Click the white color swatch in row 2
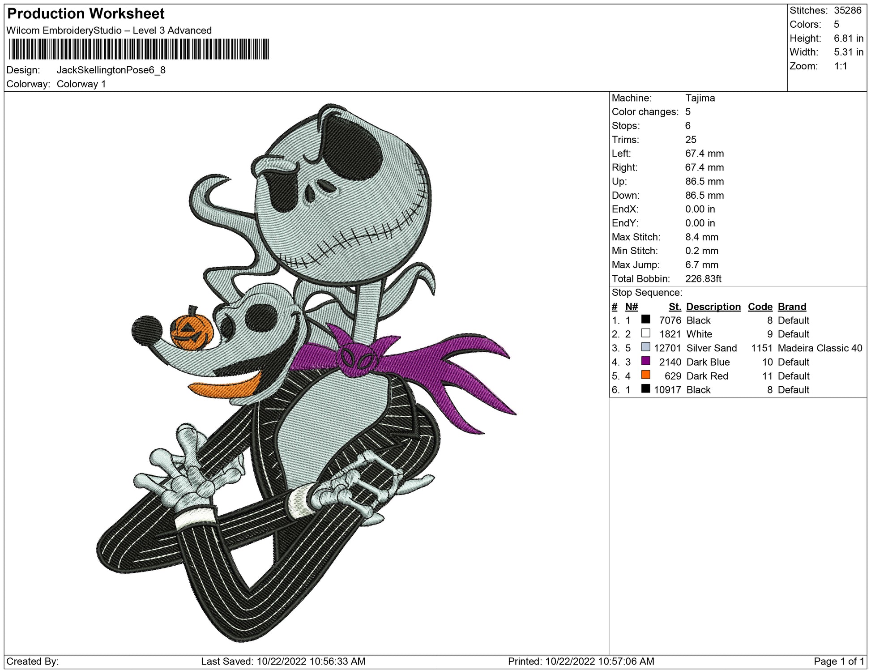Viewport: 871px width, 670px height. tap(645, 333)
